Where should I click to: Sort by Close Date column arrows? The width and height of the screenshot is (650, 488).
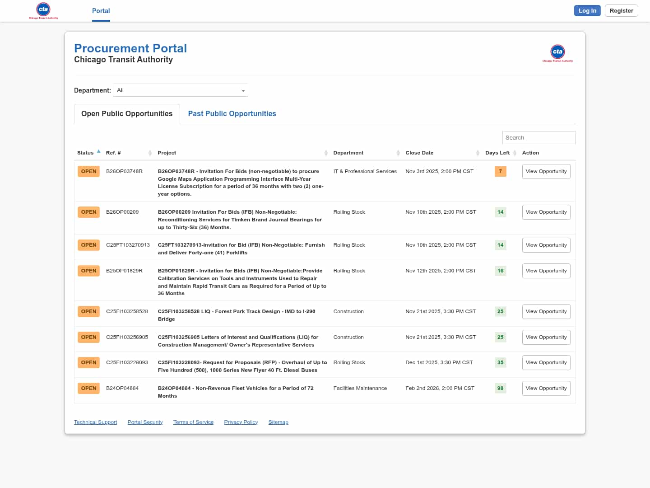click(478, 153)
